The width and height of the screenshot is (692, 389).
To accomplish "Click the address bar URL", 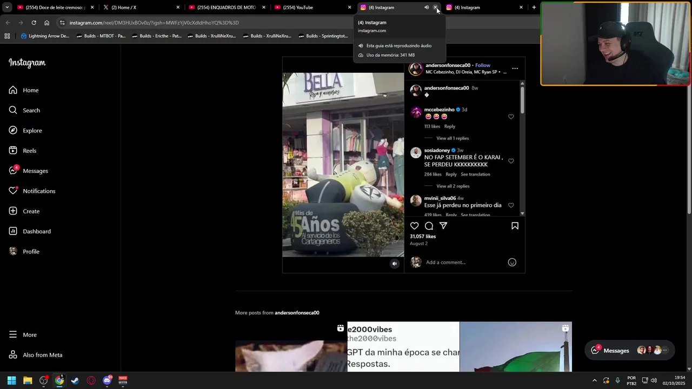I will 154,23.
